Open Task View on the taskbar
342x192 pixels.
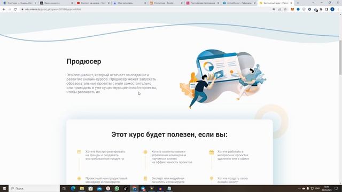[64, 188]
